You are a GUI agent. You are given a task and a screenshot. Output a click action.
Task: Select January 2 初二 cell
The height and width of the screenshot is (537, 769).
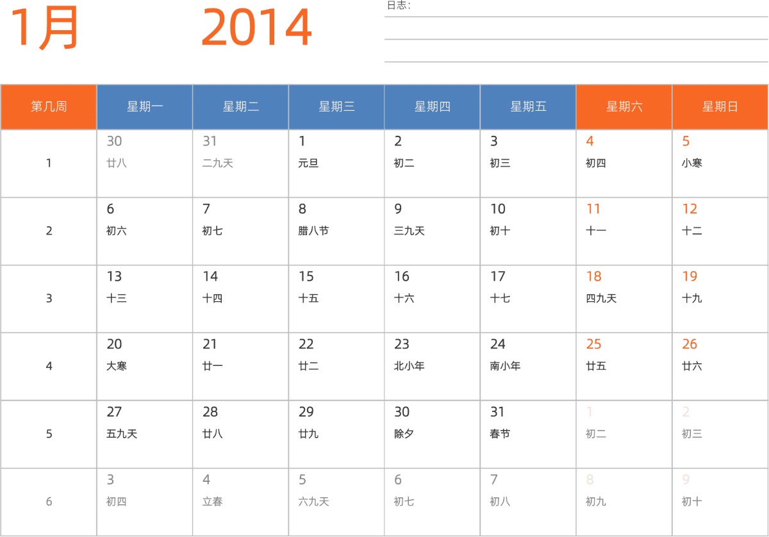click(x=433, y=163)
